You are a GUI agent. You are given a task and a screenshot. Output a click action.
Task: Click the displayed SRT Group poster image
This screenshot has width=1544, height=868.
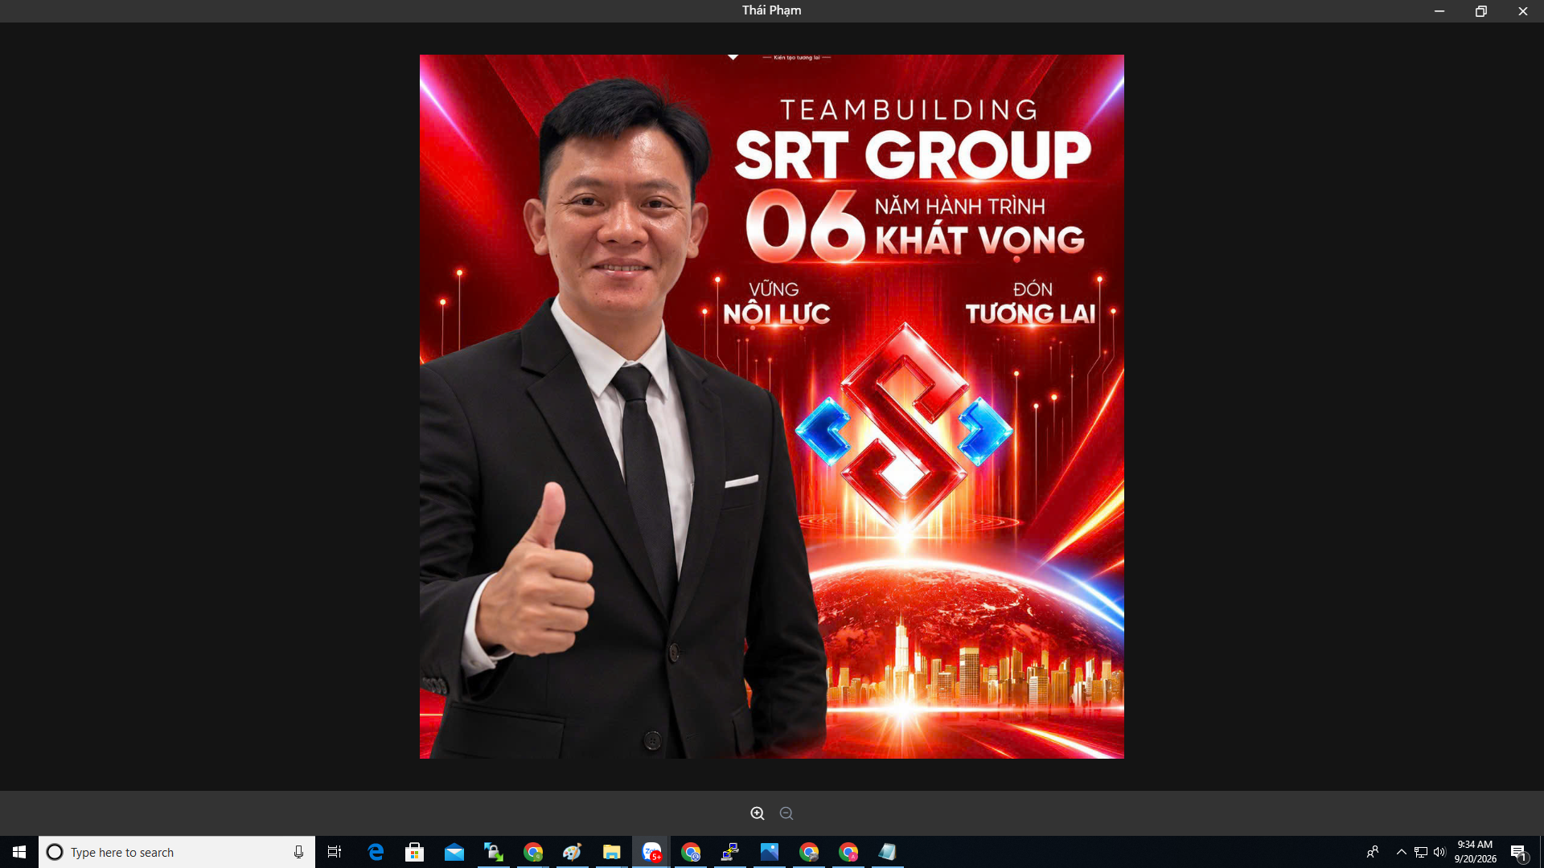pyautogui.click(x=772, y=407)
